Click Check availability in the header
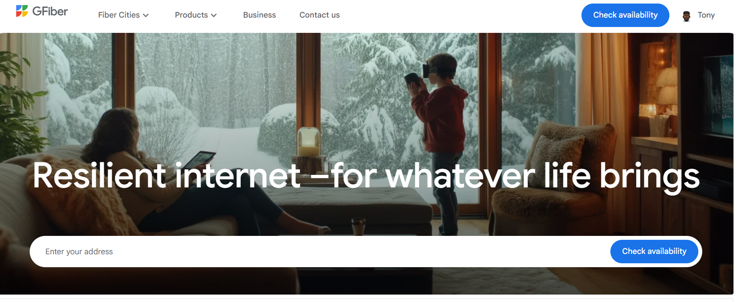This screenshot has width=737, height=302. [625, 15]
